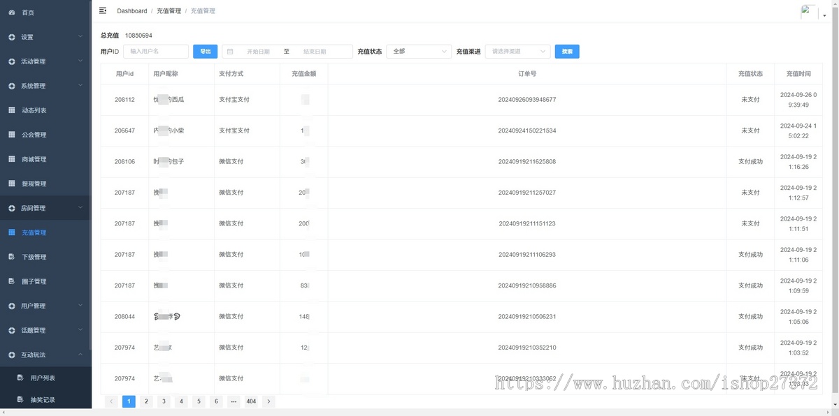Click 支付成功 status in order 20240919211625808 row
Viewport: 839px width, 416px height.
coord(750,161)
